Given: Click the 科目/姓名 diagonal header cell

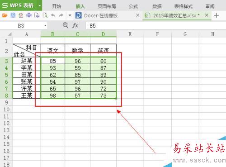Looking at the screenshot, I should [x=27, y=51].
